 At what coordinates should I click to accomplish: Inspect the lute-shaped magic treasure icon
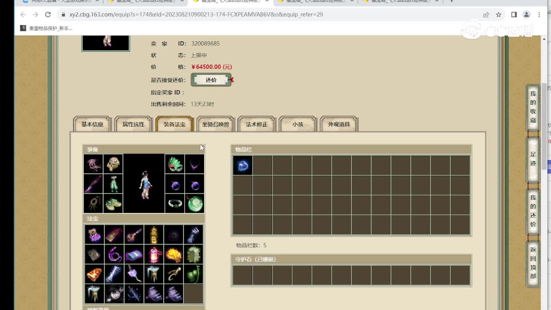(x=134, y=235)
